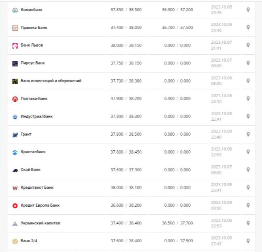262x252 pixels.
Task: Click Полтава-Банк update time 23:40
Action: point(216,102)
